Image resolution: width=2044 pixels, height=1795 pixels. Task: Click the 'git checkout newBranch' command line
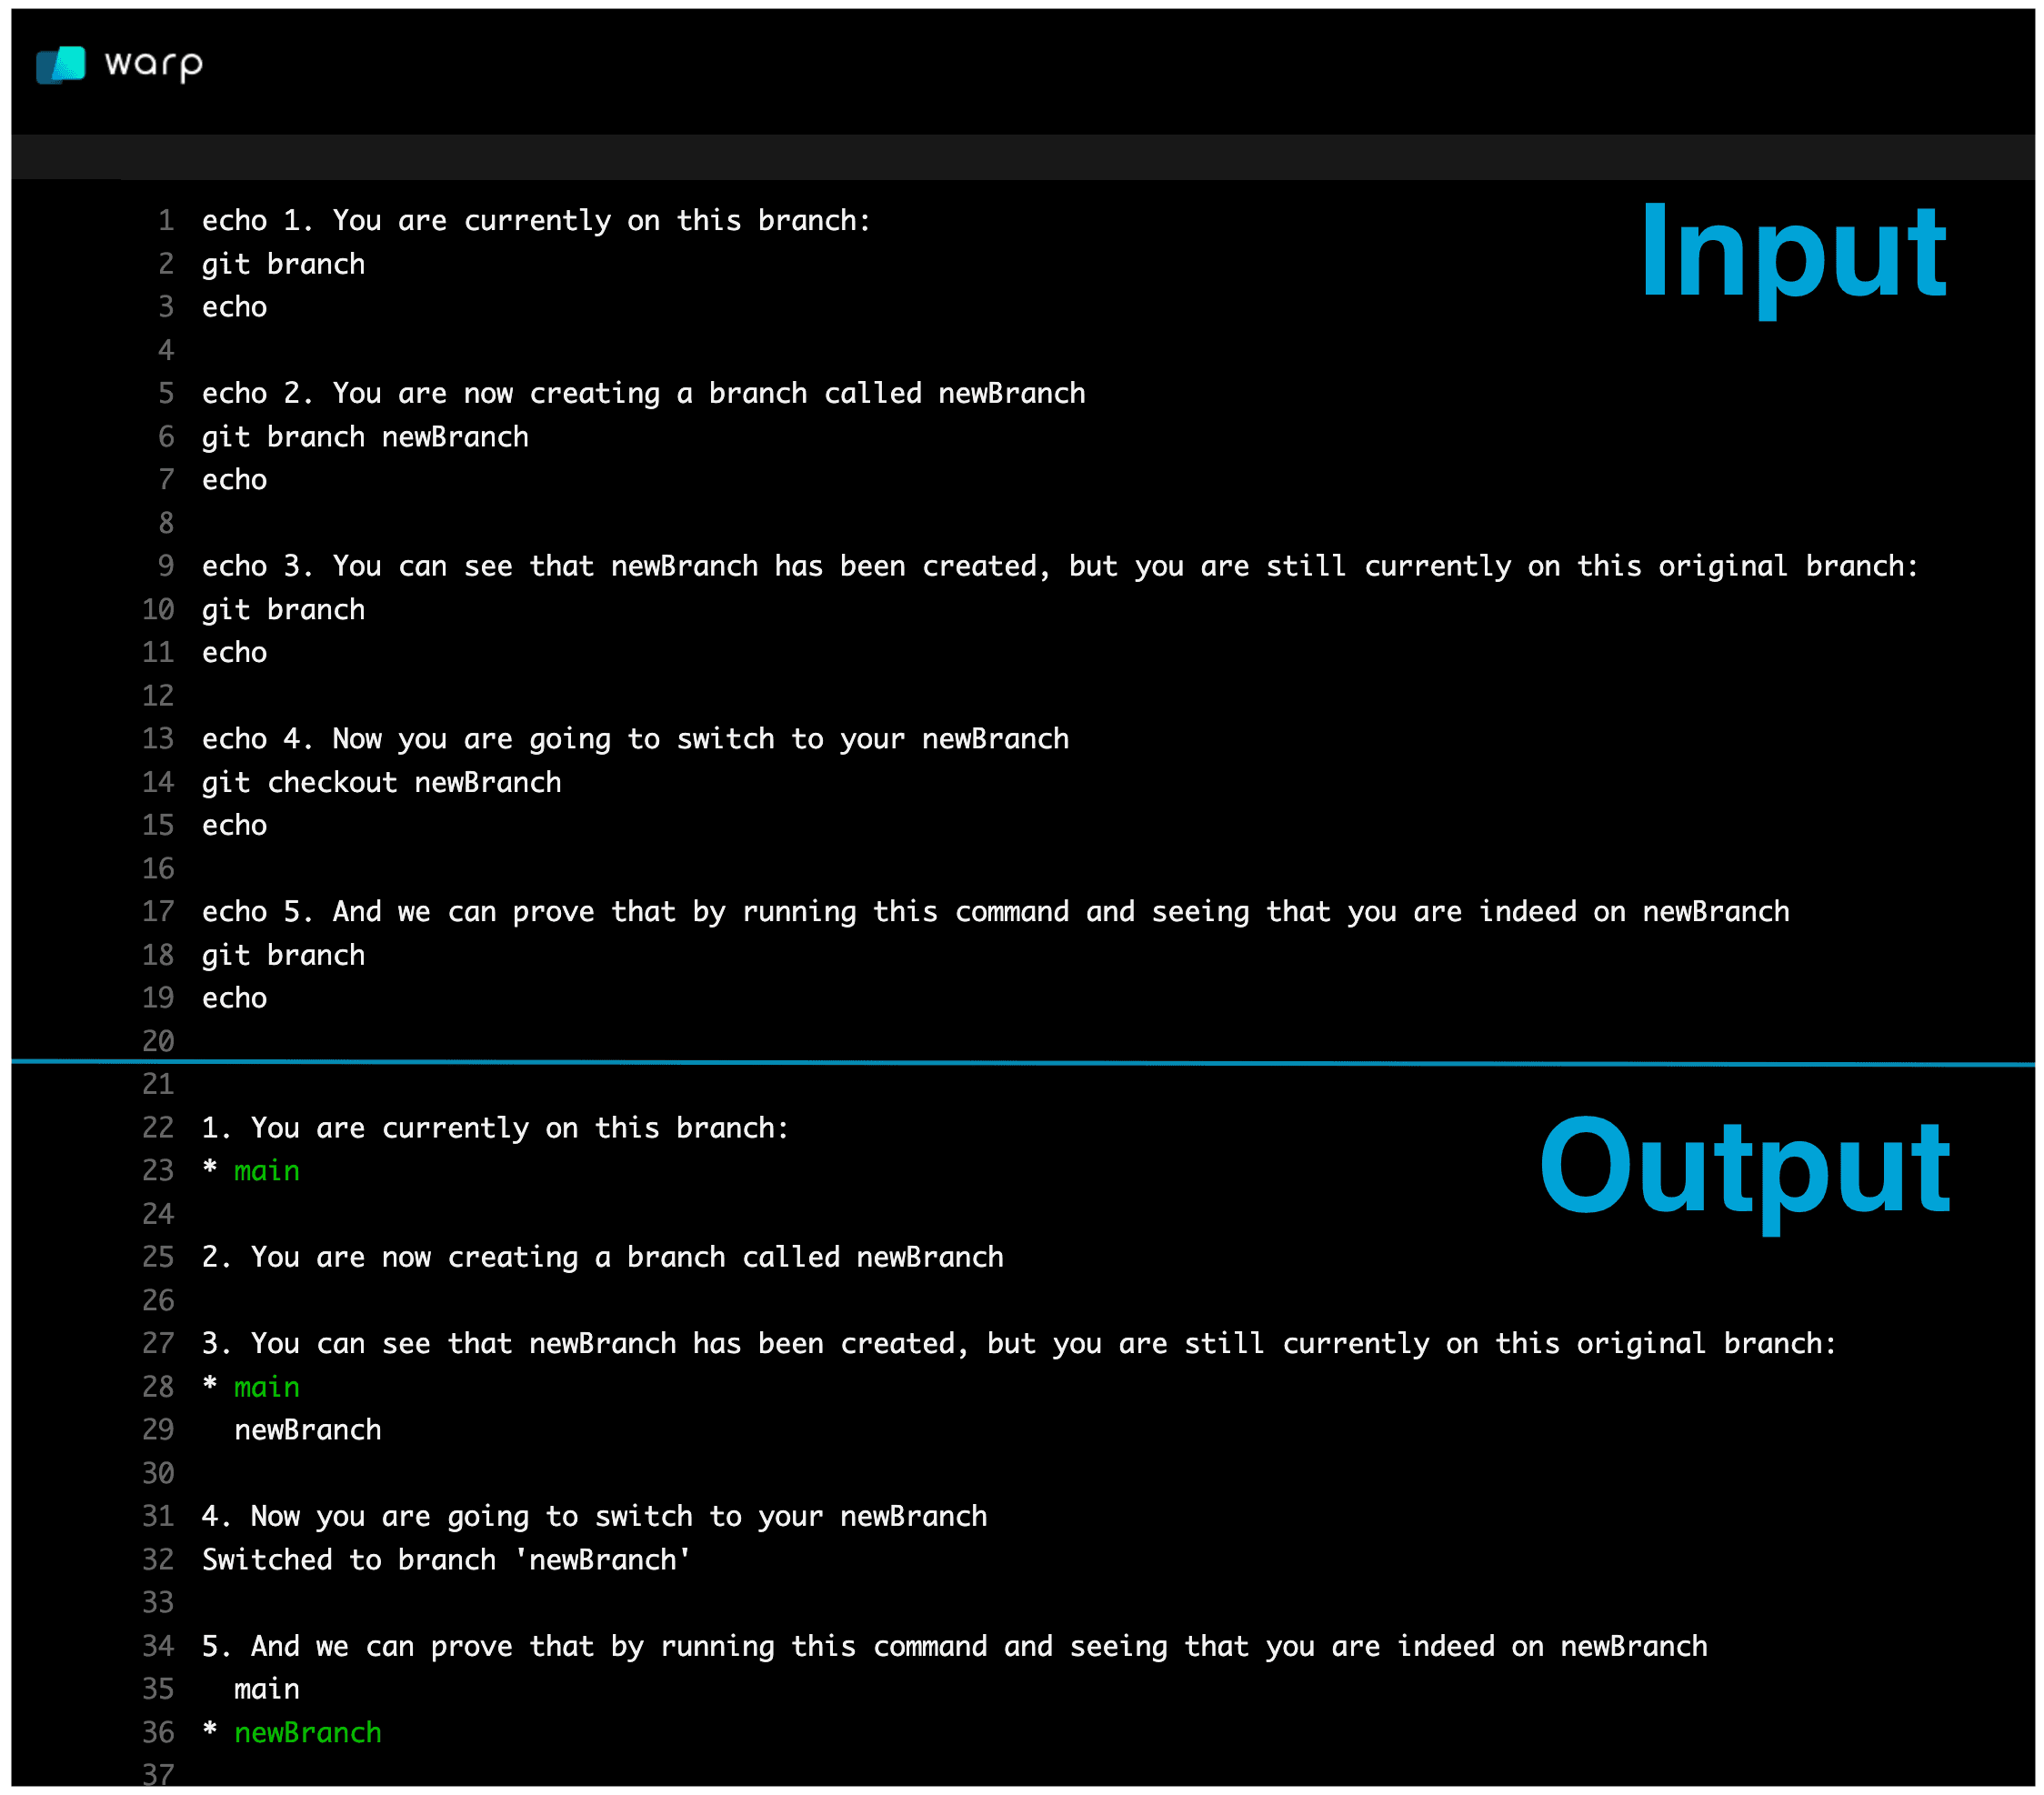click(381, 782)
